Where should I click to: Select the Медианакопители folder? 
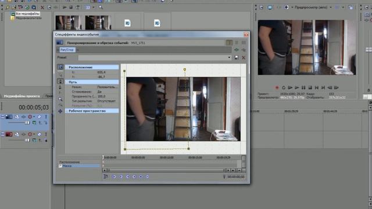[28, 18]
